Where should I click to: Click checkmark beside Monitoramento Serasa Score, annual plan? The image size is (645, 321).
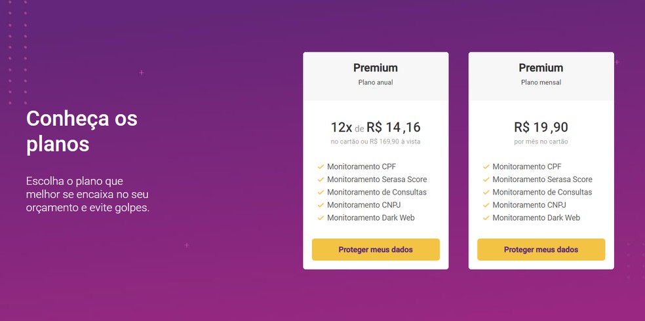click(321, 179)
